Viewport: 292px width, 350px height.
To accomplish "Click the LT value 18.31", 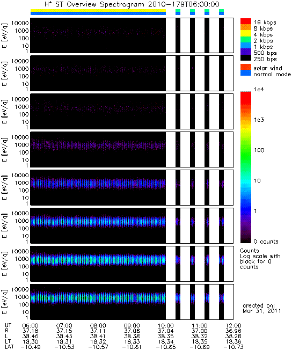I will pyautogui.click(x=64, y=341).
